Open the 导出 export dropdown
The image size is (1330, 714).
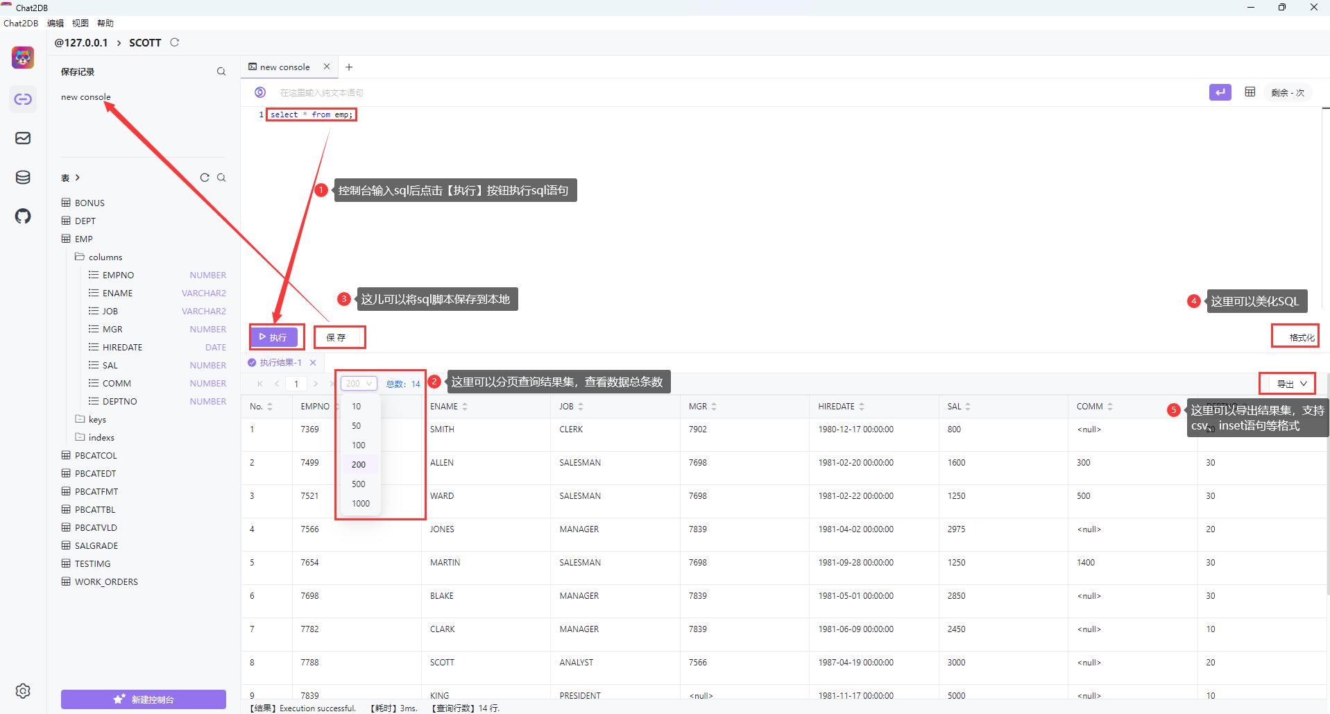1292,383
